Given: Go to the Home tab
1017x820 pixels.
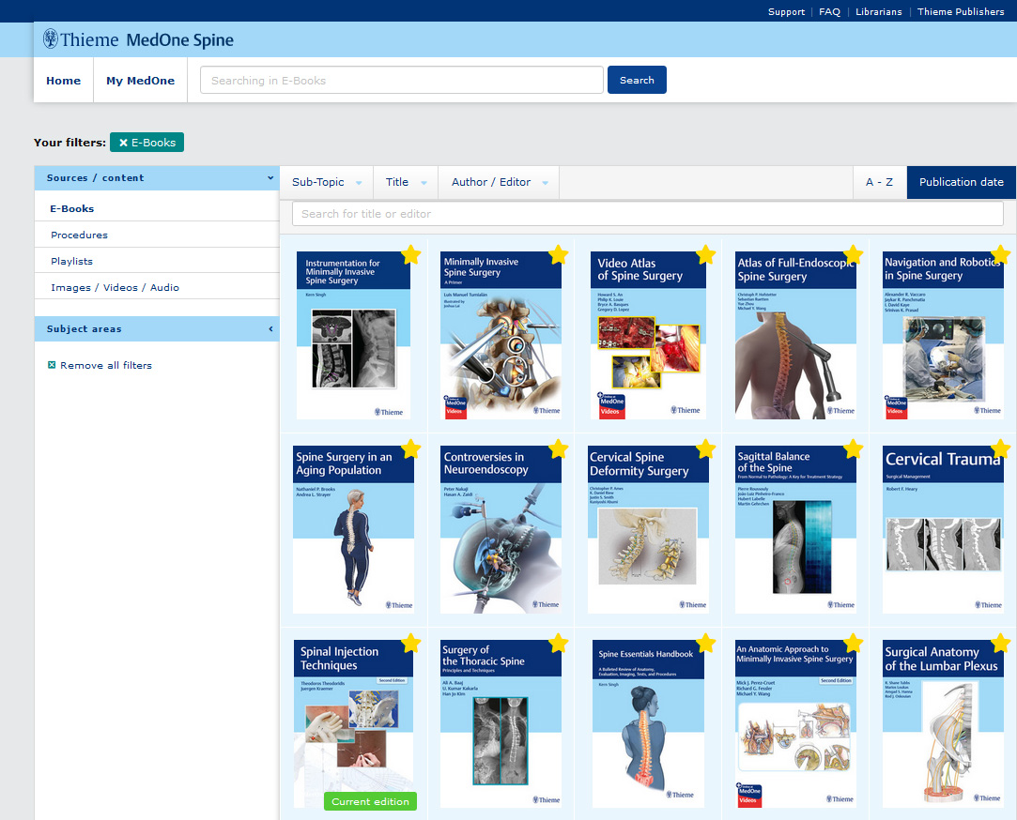Looking at the screenshot, I should 64,81.
